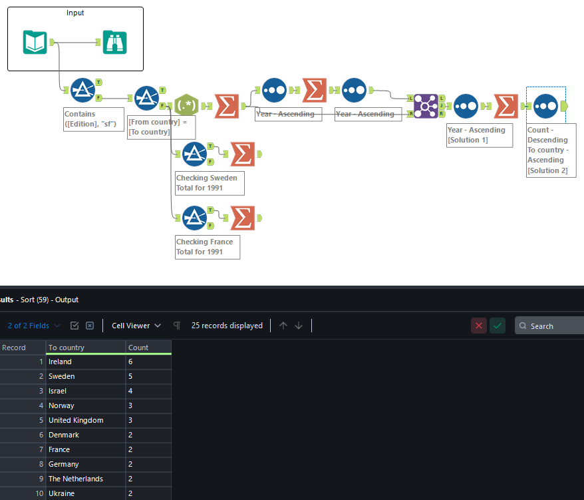Select the United Kingdom cell
The image size is (584, 500).
pos(86,420)
